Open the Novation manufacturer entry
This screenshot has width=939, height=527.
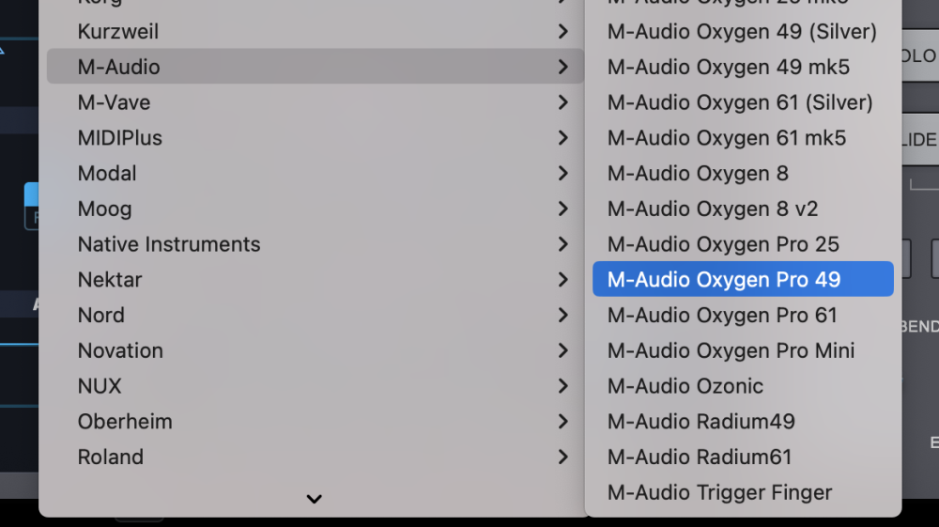(x=120, y=350)
